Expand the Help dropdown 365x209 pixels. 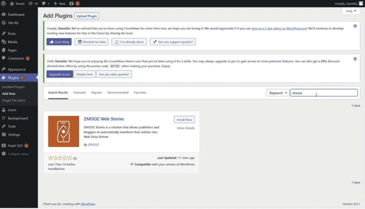coord(351,11)
